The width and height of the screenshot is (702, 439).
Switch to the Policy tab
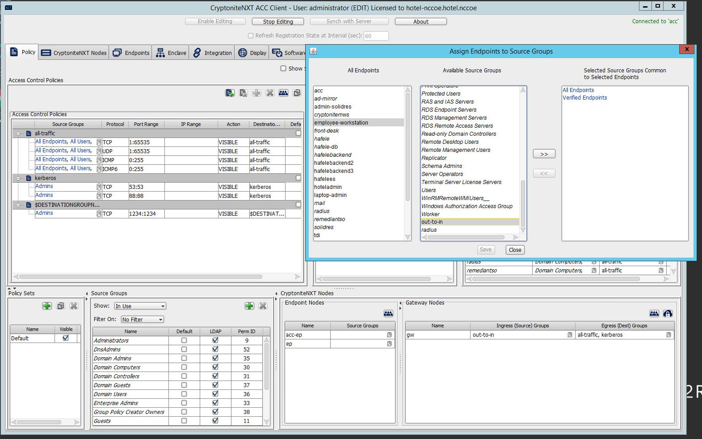point(22,52)
